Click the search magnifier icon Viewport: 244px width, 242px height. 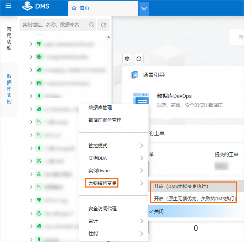coord(92,25)
